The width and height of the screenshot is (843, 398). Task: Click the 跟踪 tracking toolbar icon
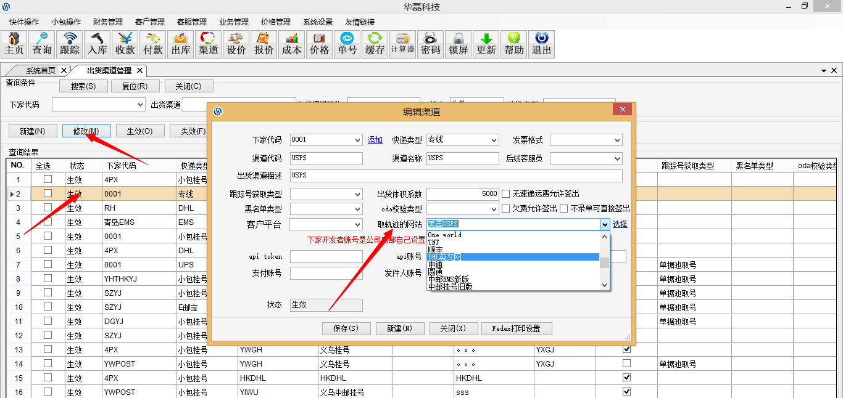click(70, 44)
